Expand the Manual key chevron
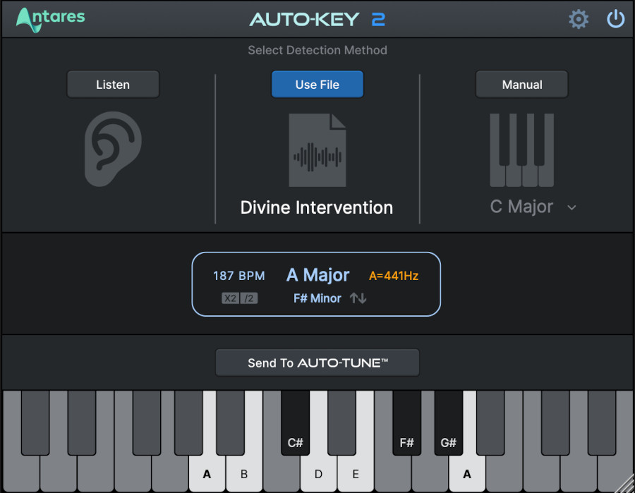635x493 pixels. pyautogui.click(x=571, y=207)
